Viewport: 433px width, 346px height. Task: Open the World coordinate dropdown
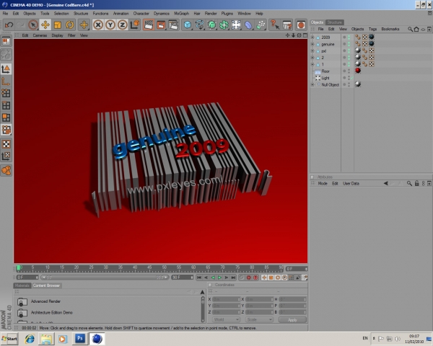point(226,319)
